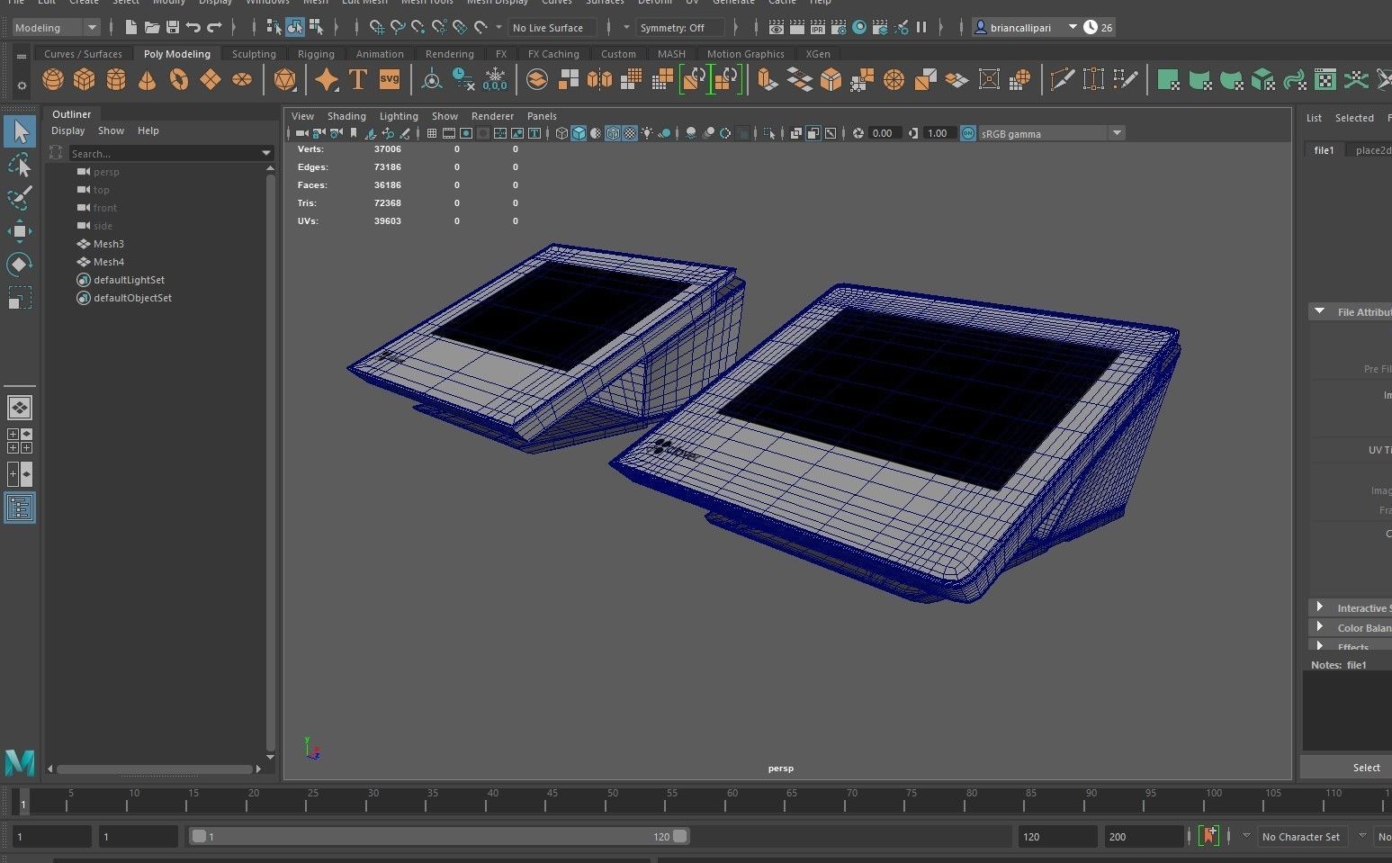Switch to the Sculpting shelf tab

[x=254, y=54]
